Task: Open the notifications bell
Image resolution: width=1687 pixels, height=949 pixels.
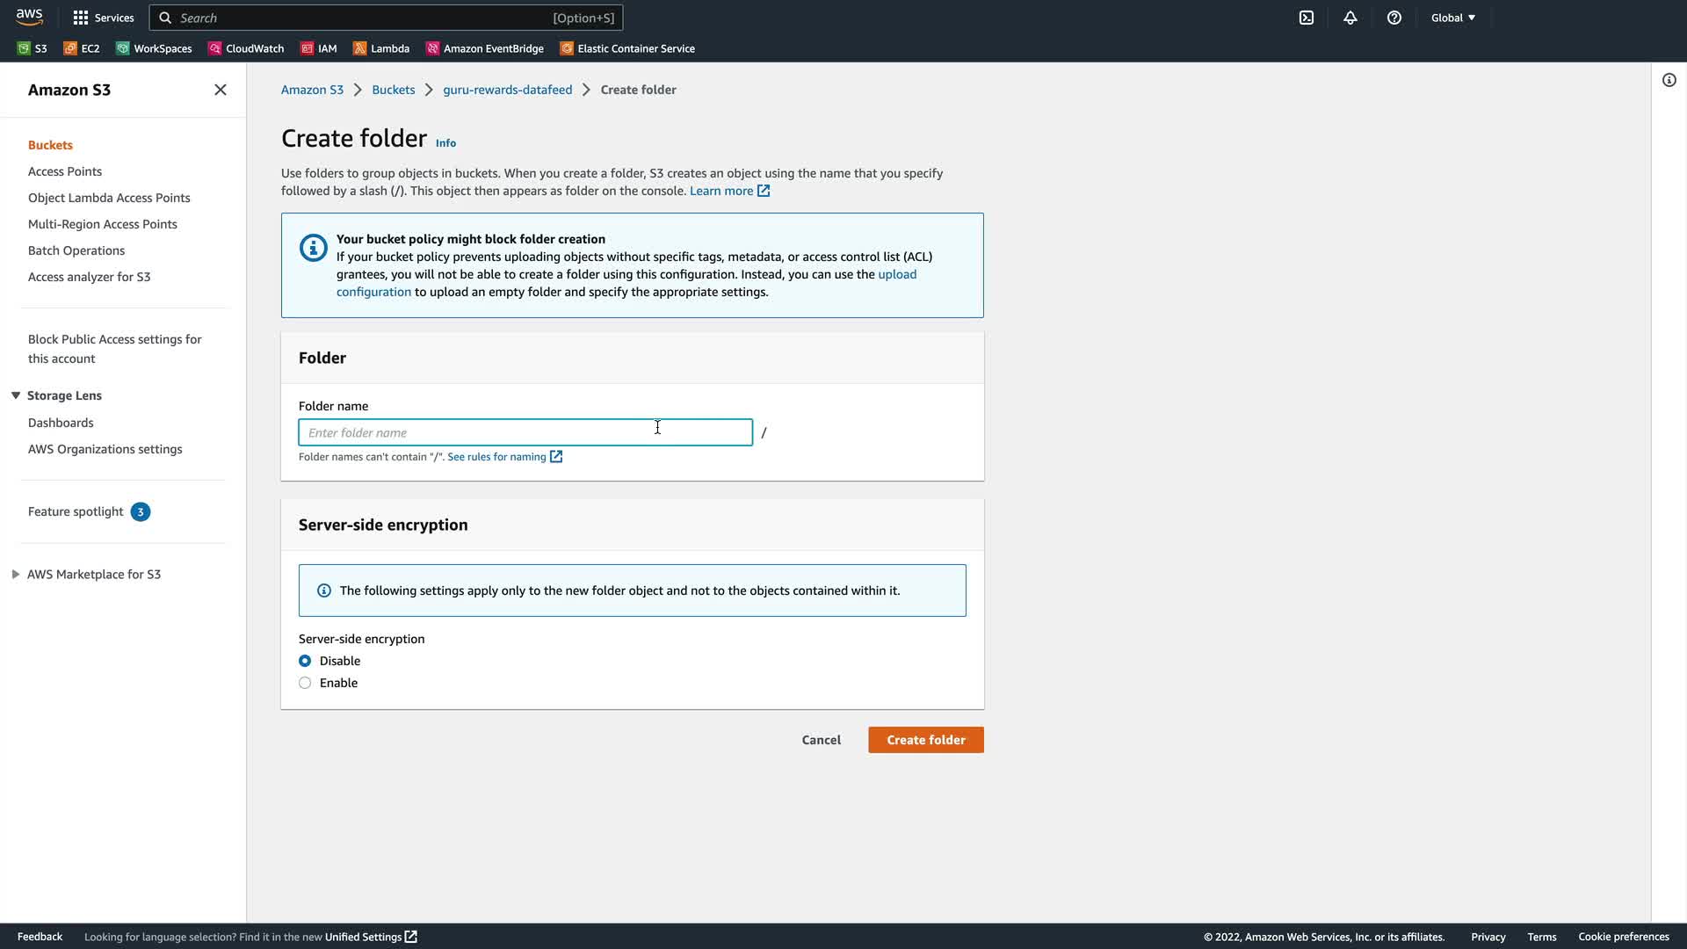Action: pyautogui.click(x=1350, y=18)
